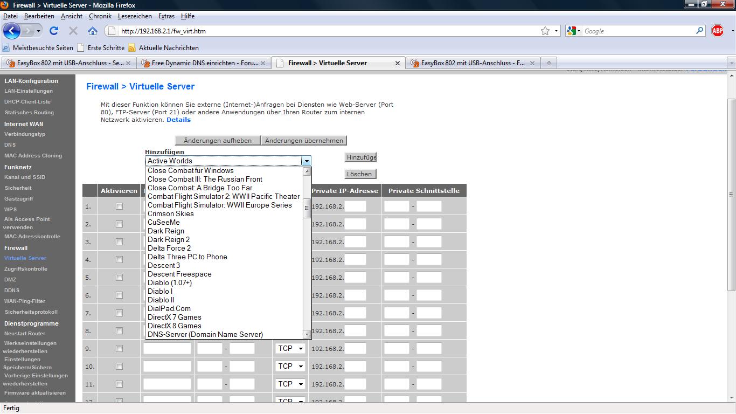Enable the Aktivieren checkbox in row 10
The image size is (736, 414).
tap(119, 367)
